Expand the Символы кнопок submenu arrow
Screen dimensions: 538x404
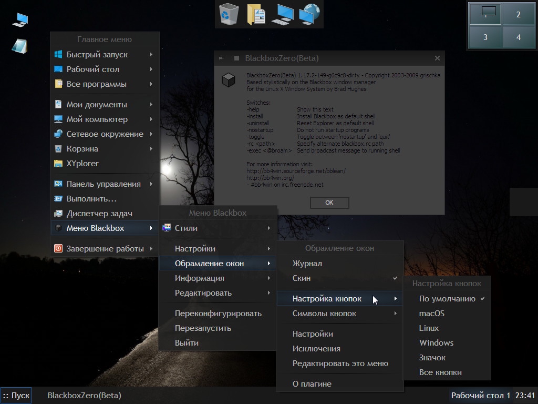tap(396, 314)
